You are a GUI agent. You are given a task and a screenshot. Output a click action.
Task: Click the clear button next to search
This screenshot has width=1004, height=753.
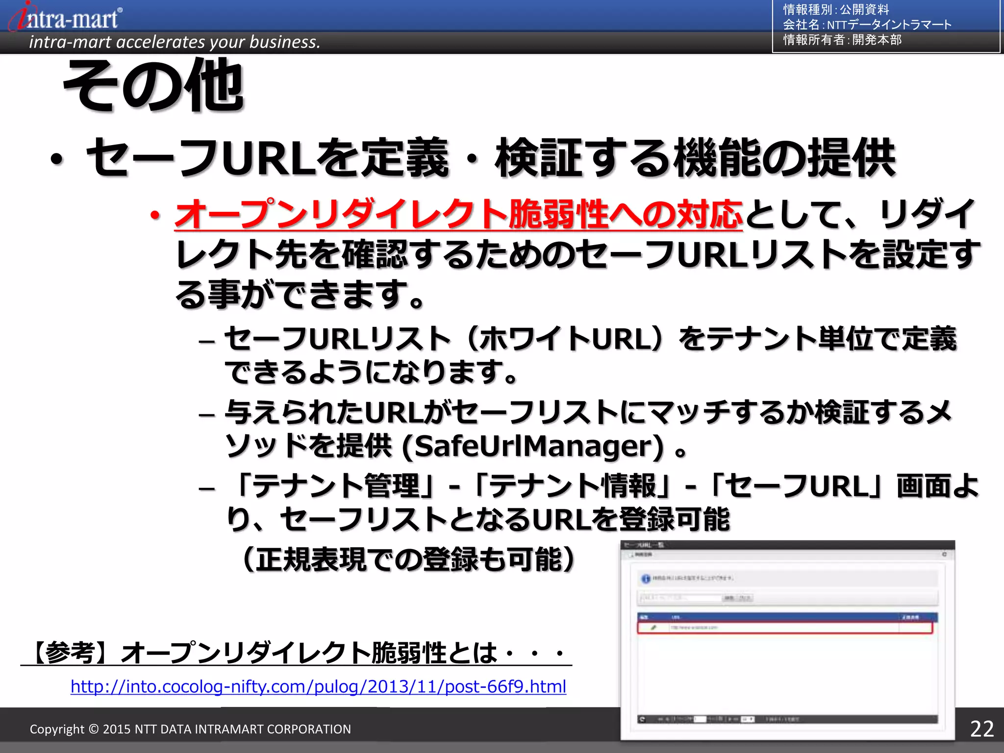tap(745, 598)
